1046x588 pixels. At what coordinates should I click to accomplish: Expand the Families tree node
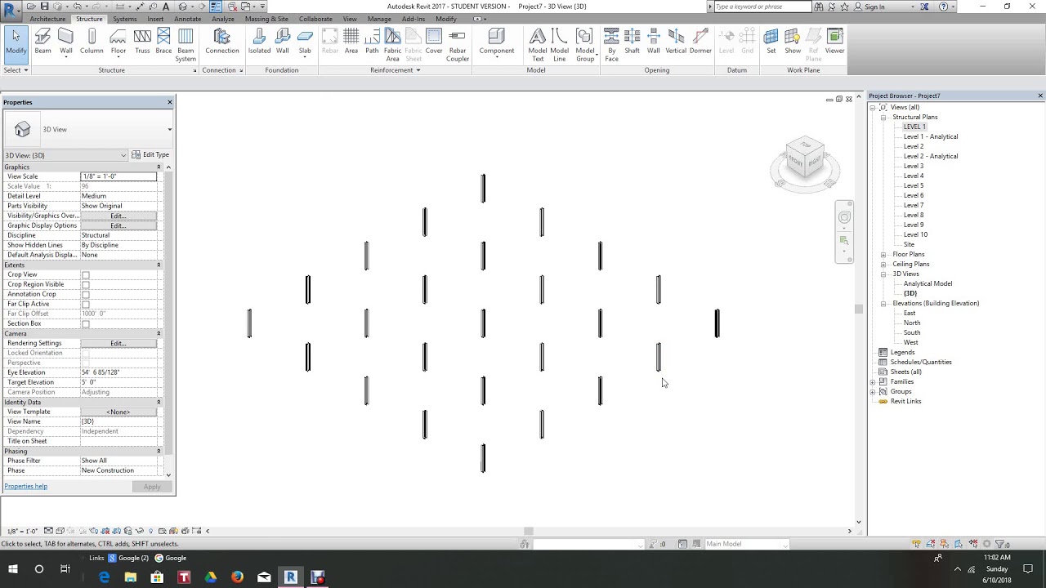pos(873,382)
